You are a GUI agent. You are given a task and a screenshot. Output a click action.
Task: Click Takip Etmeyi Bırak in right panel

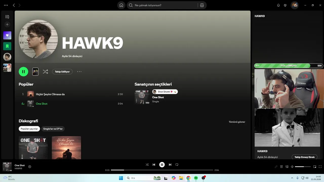pos(305,157)
